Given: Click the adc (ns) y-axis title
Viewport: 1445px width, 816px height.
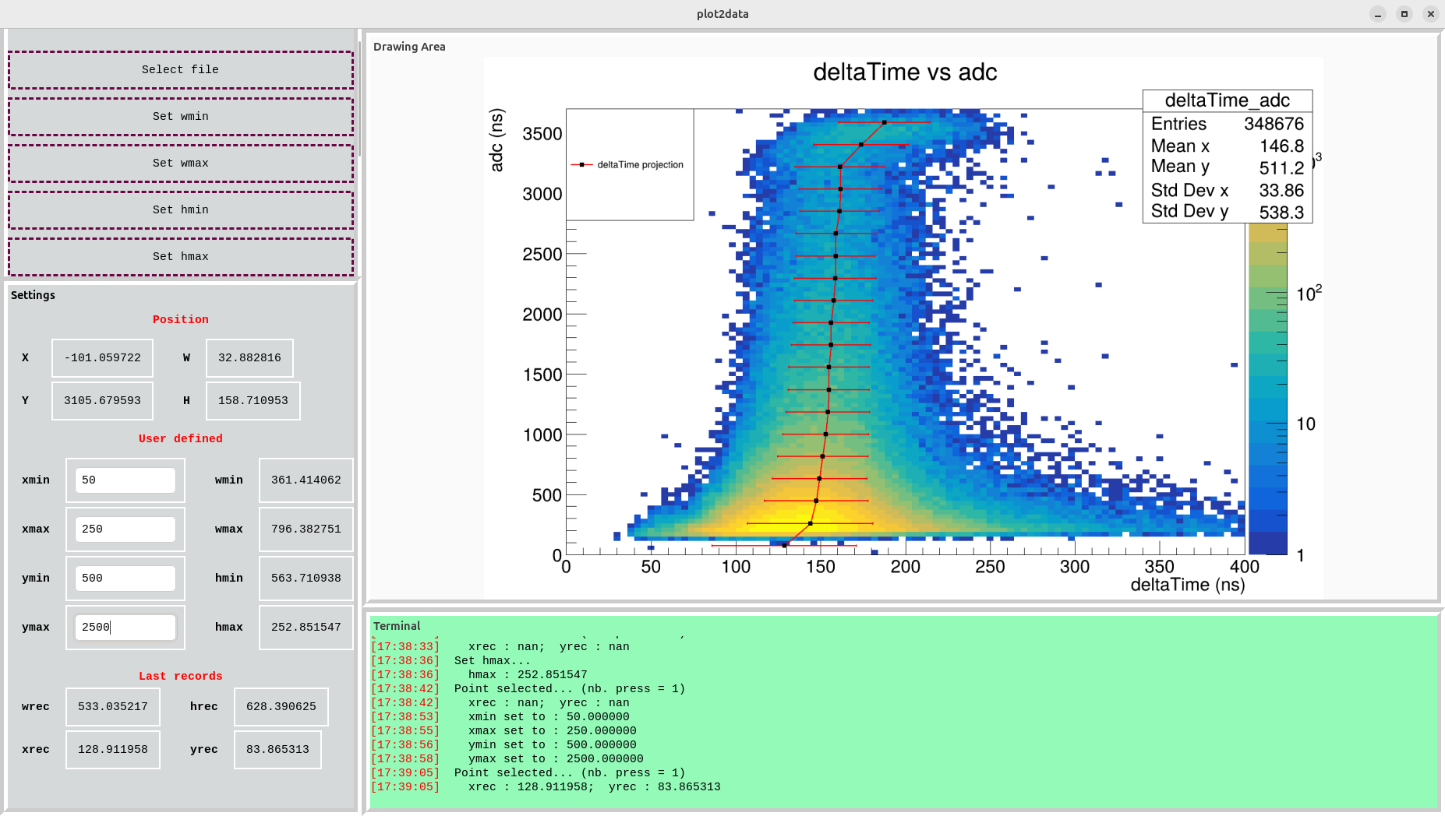Looking at the screenshot, I should click(x=496, y=140).
